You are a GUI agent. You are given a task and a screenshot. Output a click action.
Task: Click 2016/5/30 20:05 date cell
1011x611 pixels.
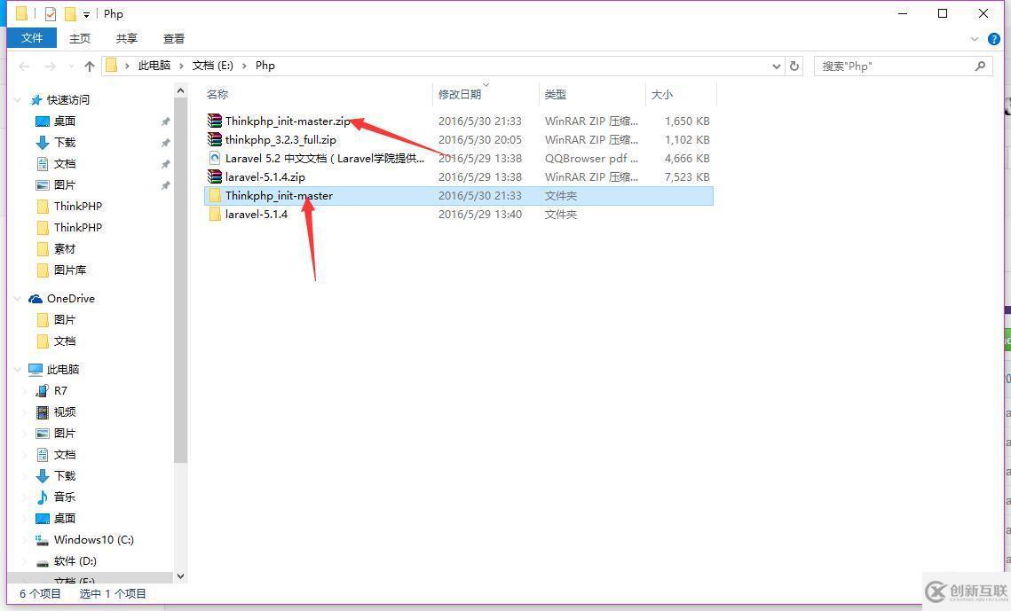(x=479, y=139)
